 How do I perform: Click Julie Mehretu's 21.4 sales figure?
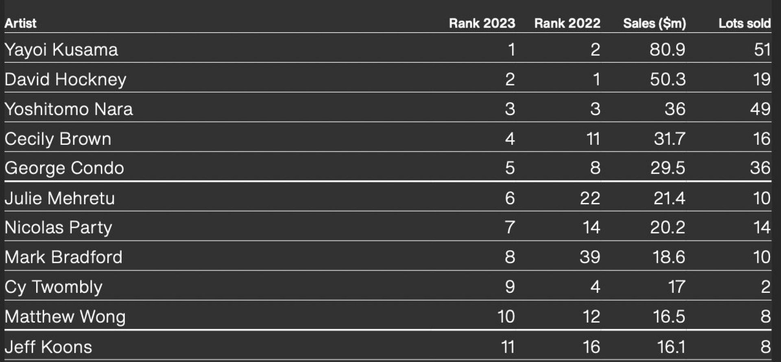coord(669,198)
